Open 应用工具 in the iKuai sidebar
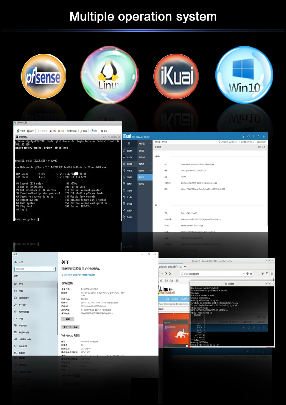The image size is (286, 405). pos(130,210)
